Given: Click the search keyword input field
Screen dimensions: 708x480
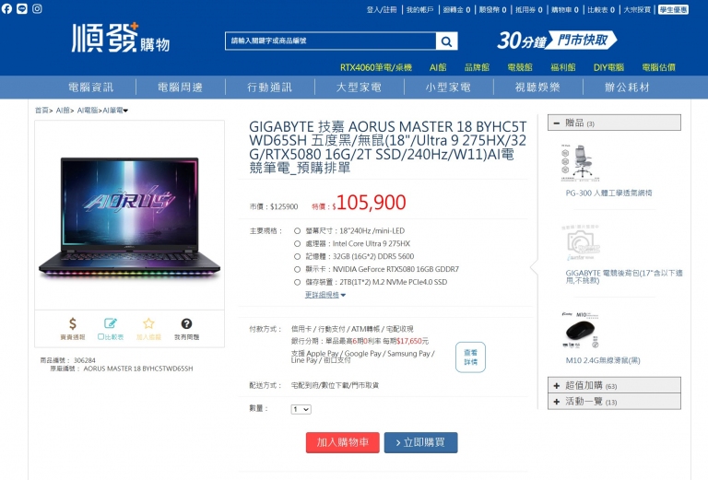Looking at the screenshot, I should (331, 41).
